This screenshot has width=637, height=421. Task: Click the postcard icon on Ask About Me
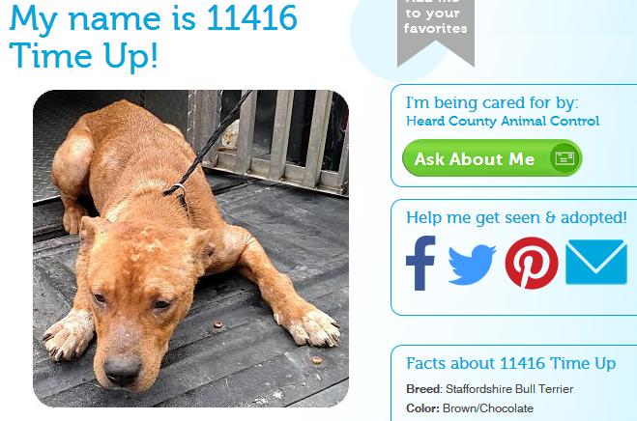[565, 157]
